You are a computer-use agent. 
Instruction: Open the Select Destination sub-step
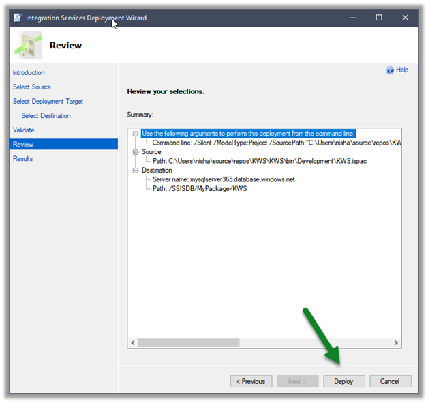coord(46,116)
